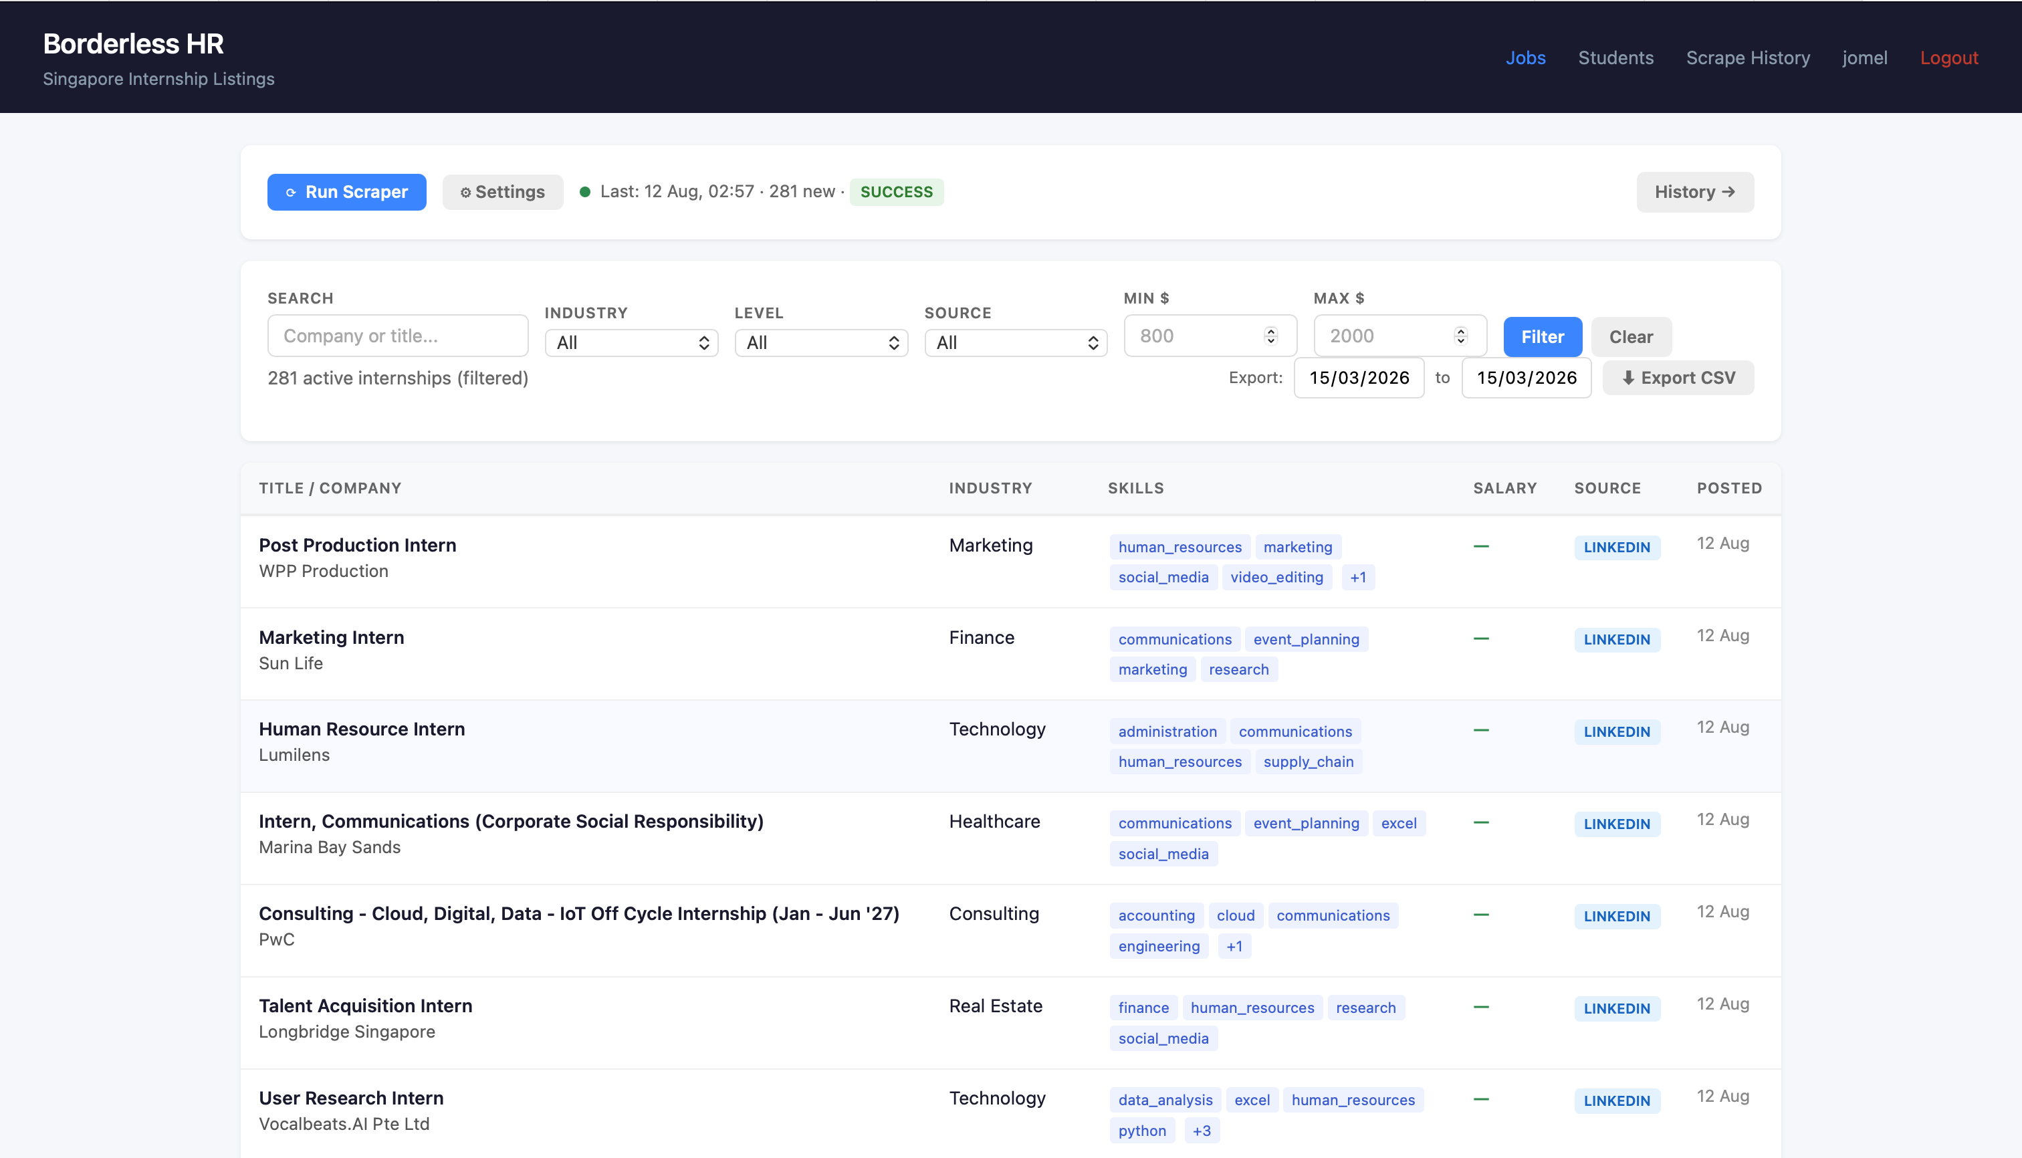Click the Min $ stepper arrows
The width and height of the screenshot is (2022, 1158).
click(1270, 336)
